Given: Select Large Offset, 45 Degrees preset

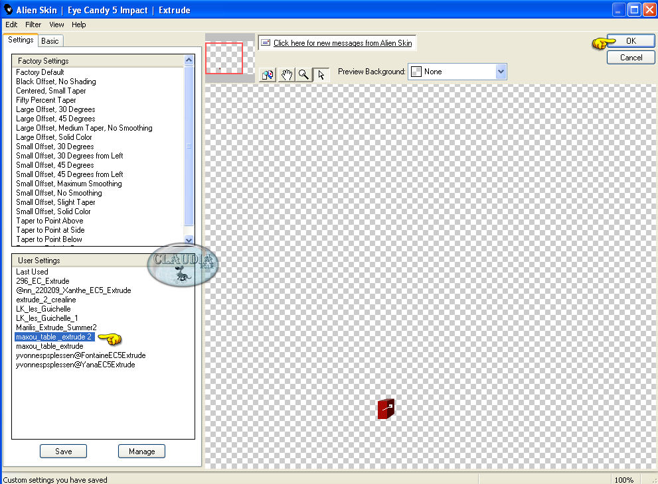Looking at the screenshot, I should pyautogui.click(x=55, y=119).
